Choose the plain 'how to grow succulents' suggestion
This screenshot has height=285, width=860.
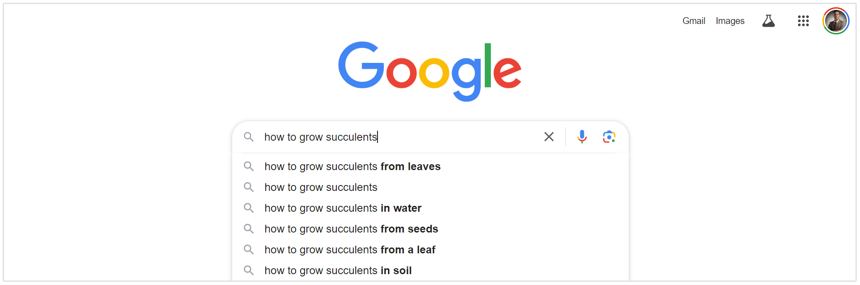point(320,187)
